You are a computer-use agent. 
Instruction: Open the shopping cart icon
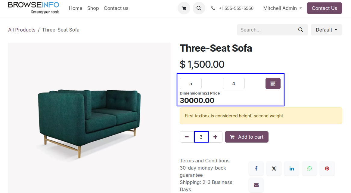tap(184, 8)
